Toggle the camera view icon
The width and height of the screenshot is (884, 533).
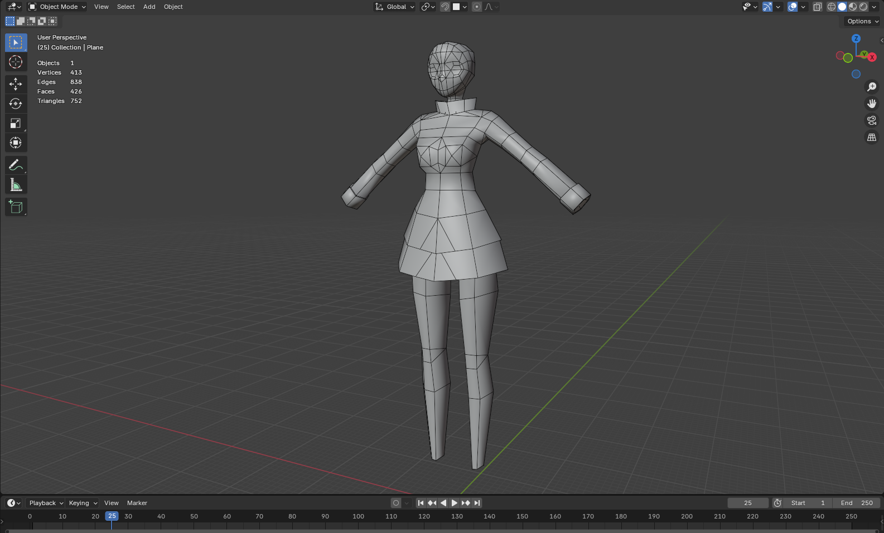(872, 120)
